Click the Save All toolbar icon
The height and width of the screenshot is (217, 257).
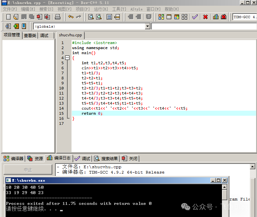(x=32, y=17)
